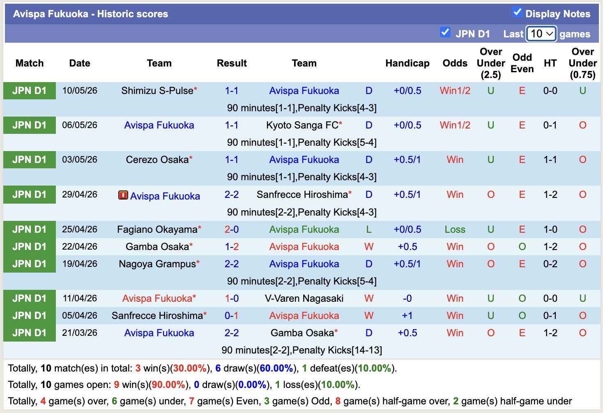The width and height of the screenshot is (603, 413).
Task: Click the Odd Even column header
Action: click(x=522, y=63)
